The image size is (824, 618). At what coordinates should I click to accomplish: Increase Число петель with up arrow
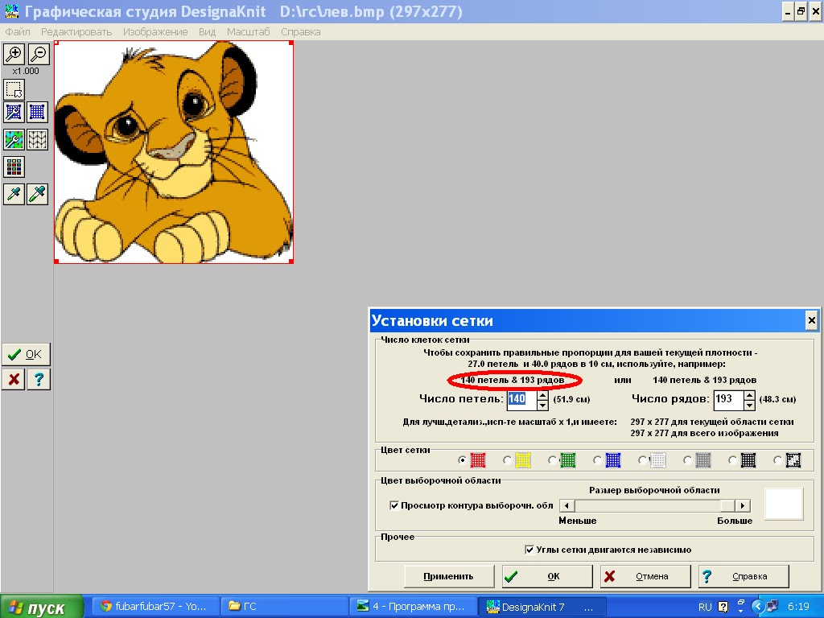point(543,394)
